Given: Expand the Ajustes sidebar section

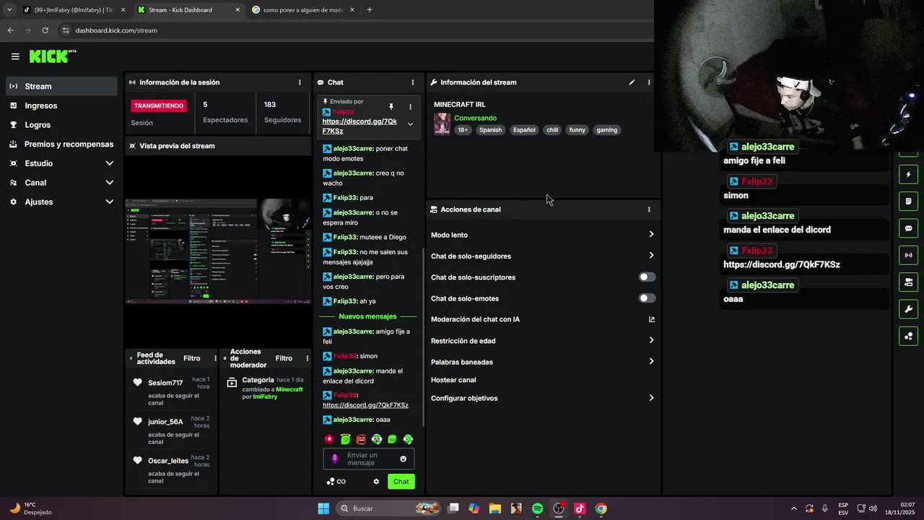Looking at the screenshot, I should (109, 202).
